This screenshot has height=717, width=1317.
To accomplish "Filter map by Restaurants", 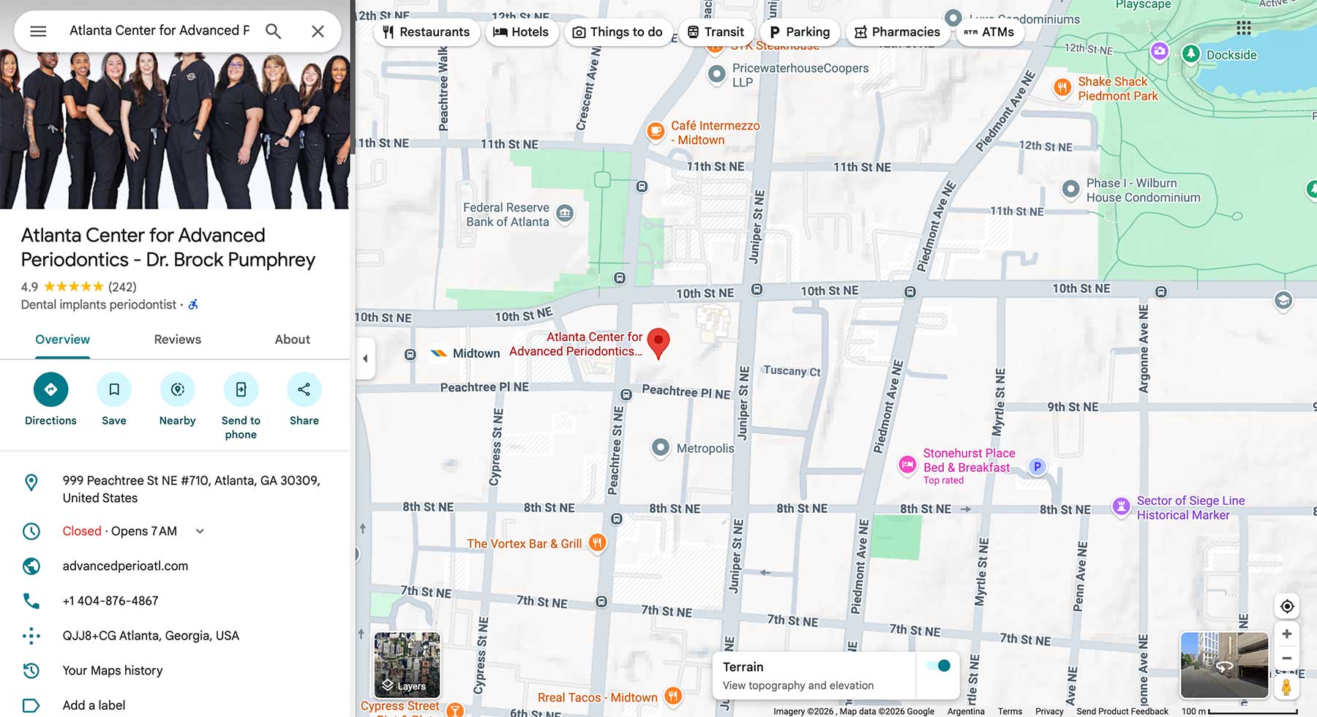I will tap(426, 32).
